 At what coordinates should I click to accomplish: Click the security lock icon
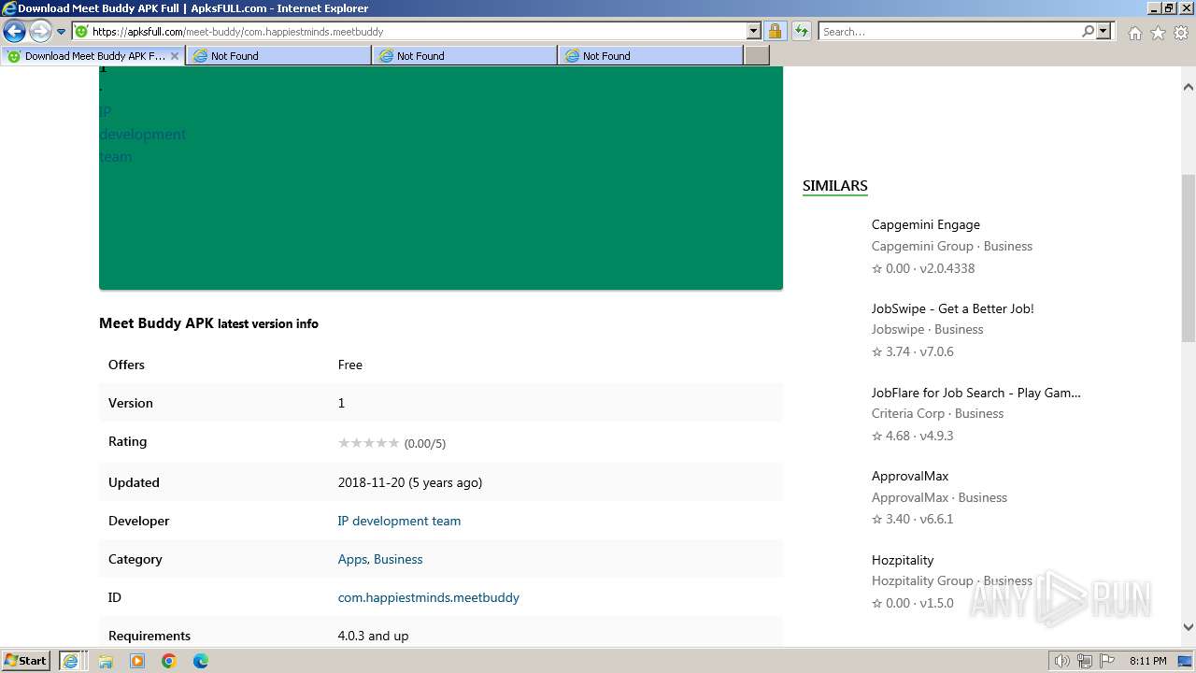click(x=775, y=32)
